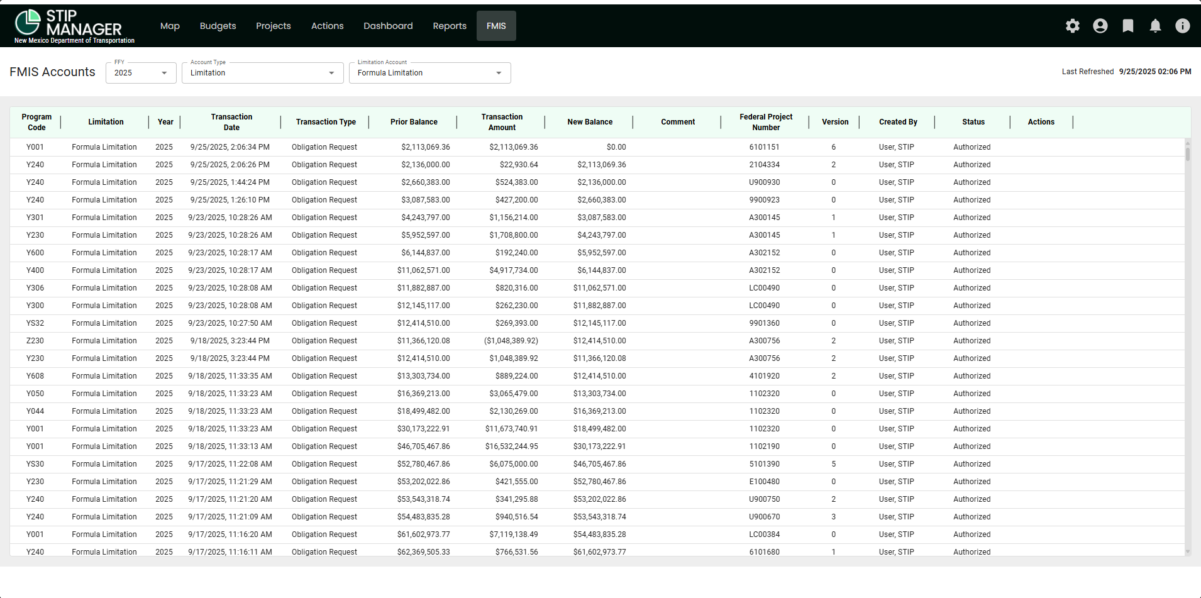The width and height of the screenshot is (1201, 598).
Task: Sort by Transaction Type column header
Action: coord(326,122)
